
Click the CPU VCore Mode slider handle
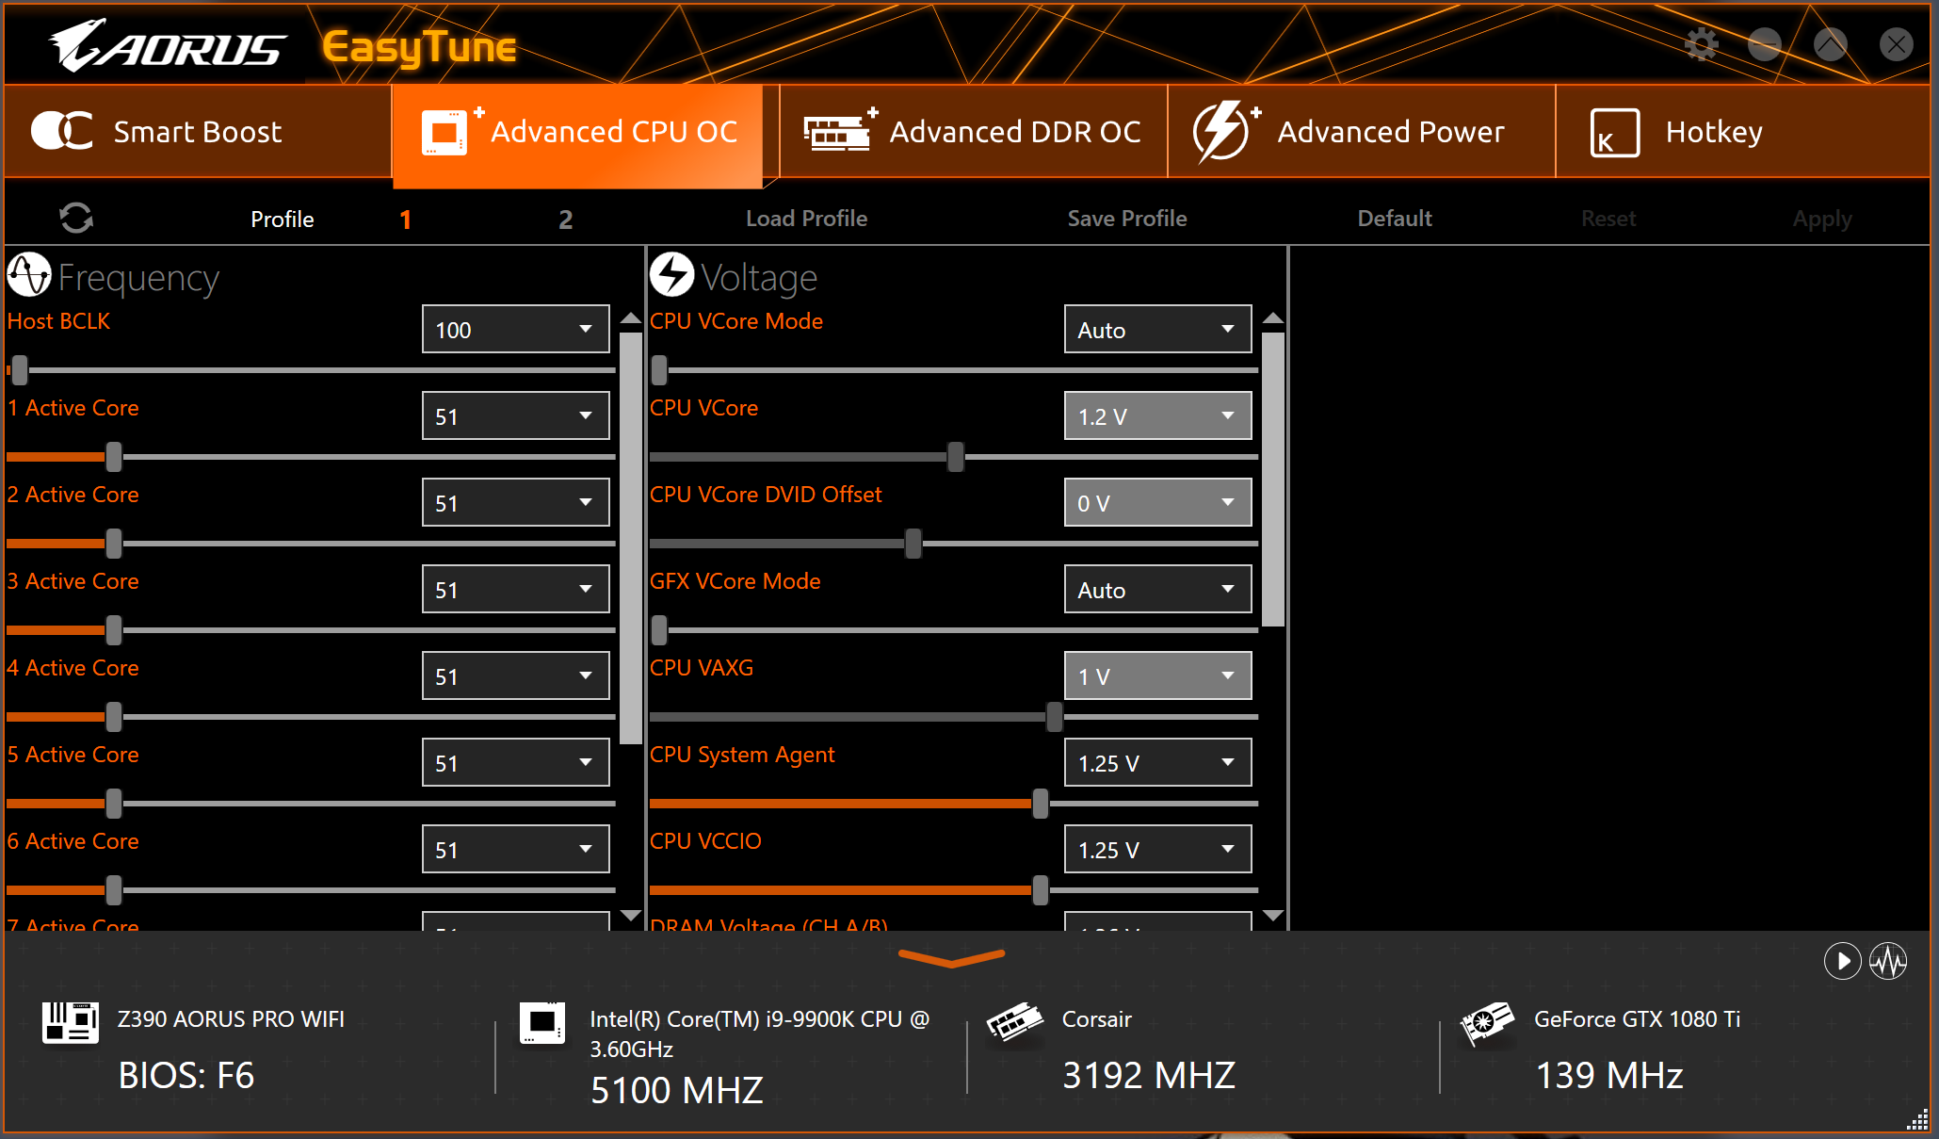tap(660, 370)
